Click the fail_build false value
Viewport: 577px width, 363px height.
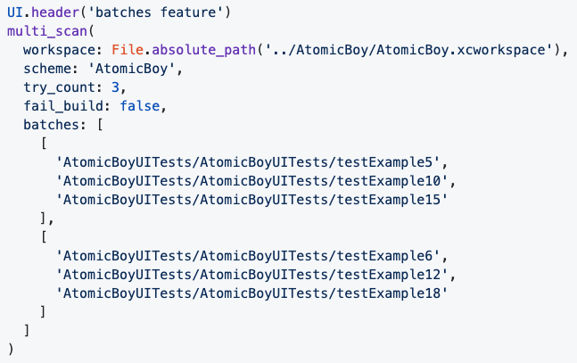coord(140,106)
